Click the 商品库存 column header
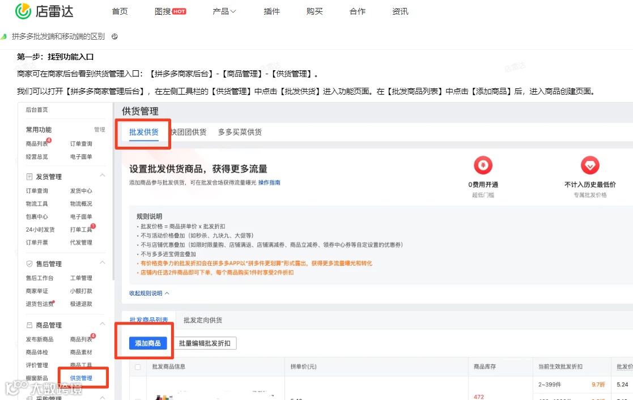 tap(485, 367)
